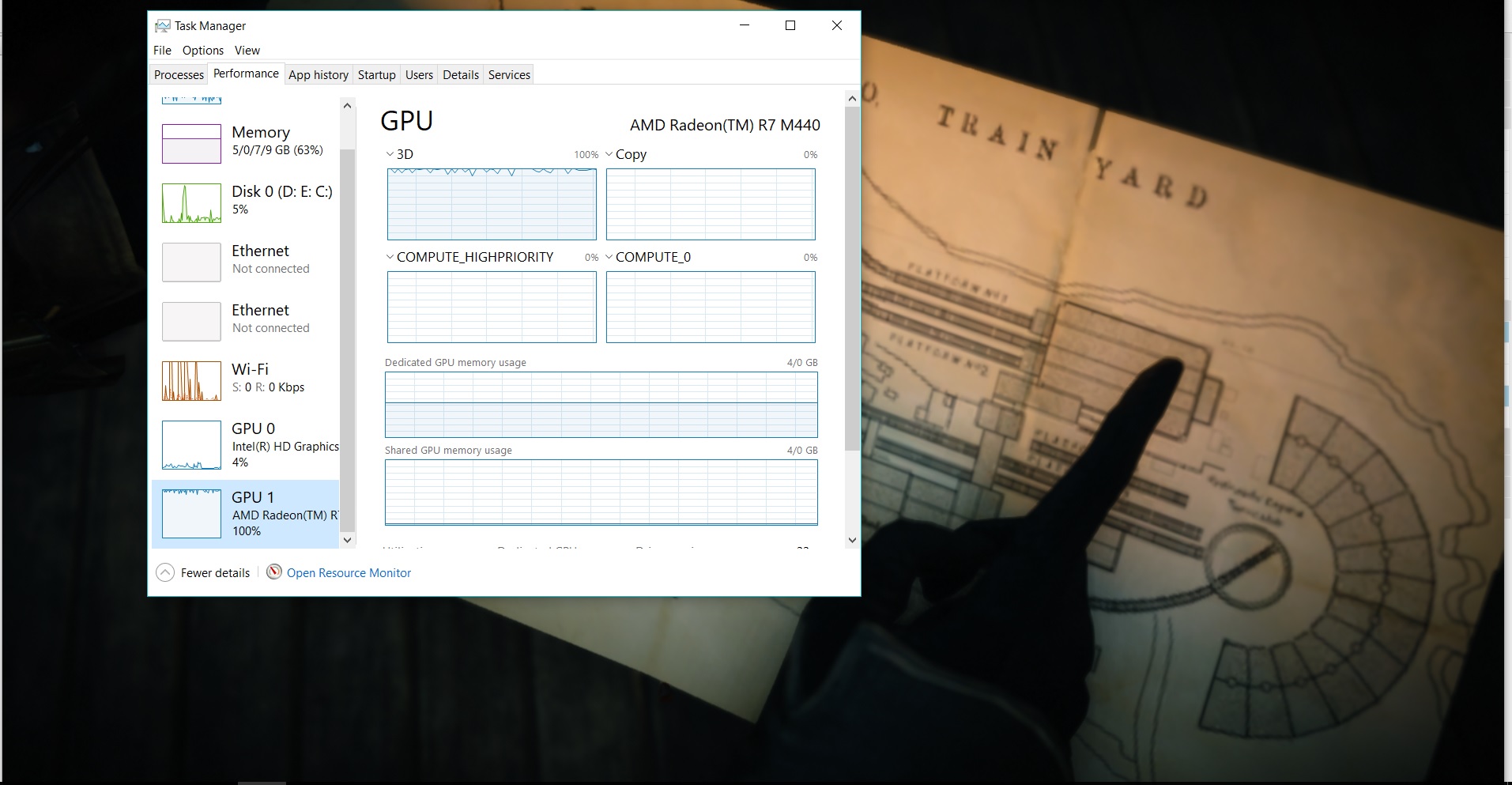Open the File menu
Viewport: 1512px width, 785px height.
click(162, 51)
